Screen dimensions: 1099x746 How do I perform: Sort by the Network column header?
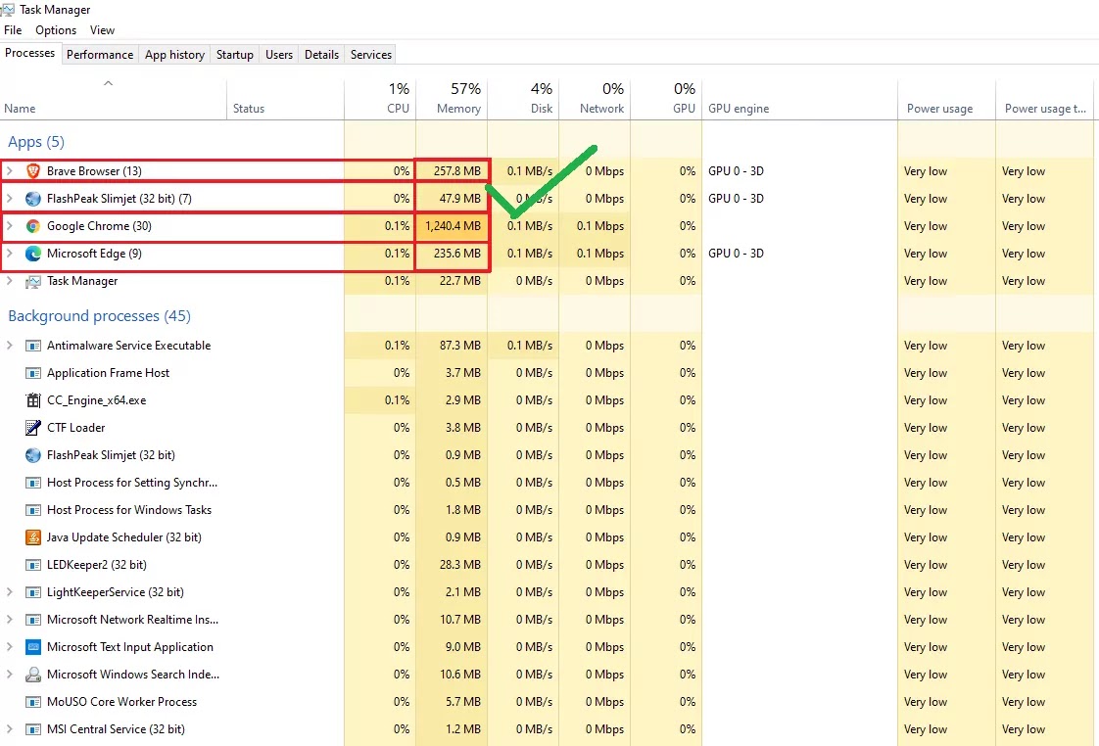595,100
